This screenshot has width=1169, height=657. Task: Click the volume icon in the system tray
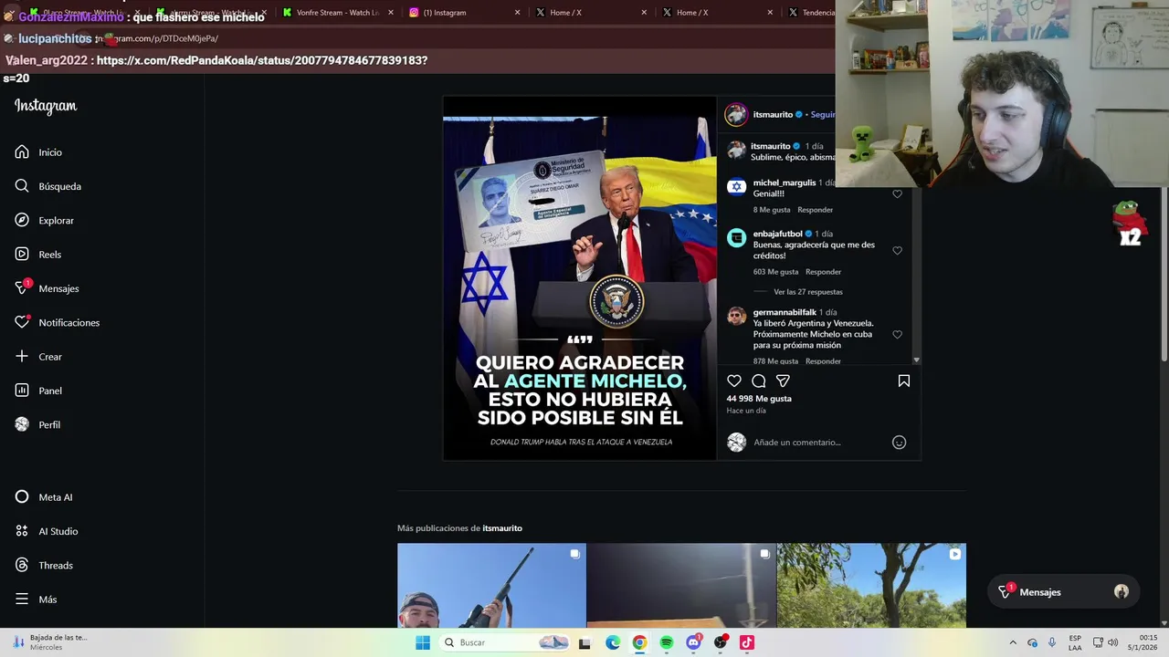[1112, 642]
